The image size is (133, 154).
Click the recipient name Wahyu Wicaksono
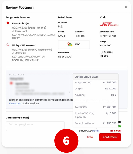[24, 45]
